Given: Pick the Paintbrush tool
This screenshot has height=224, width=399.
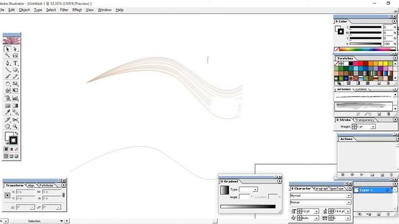Looking at the screenshot, I should coord(7,76).
